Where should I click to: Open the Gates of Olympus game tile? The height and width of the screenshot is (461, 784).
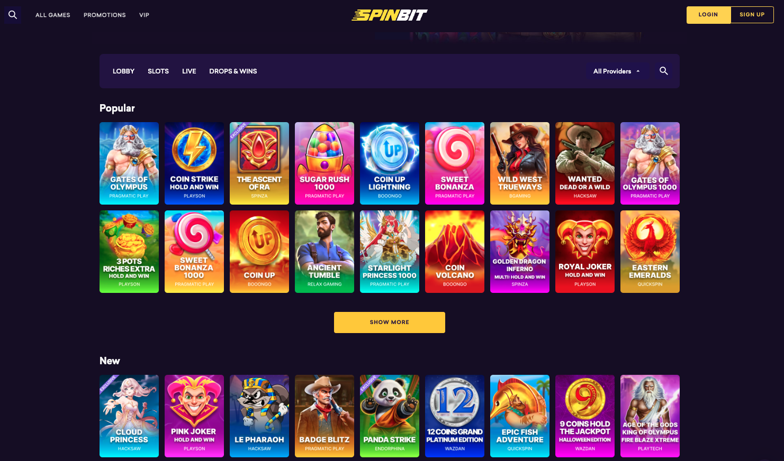[129, 163]
